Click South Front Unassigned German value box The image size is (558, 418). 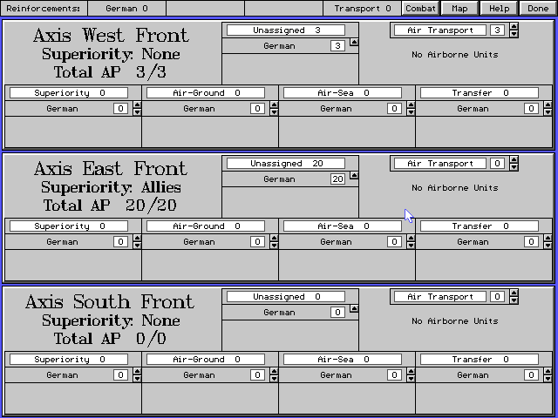click(337, 313)
